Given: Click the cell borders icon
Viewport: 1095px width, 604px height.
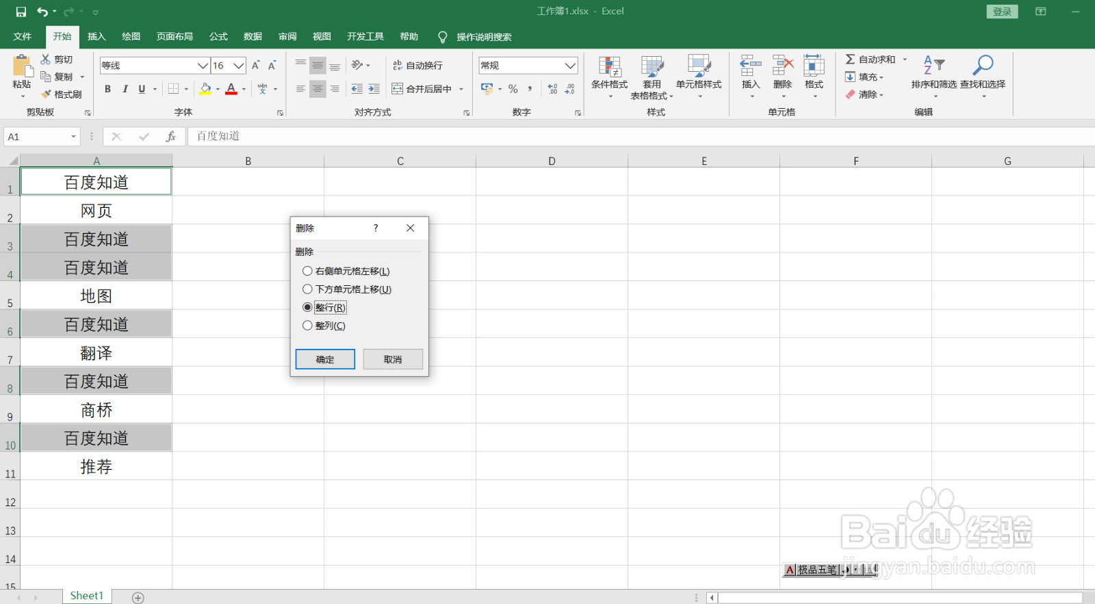Looking at the screenshot, I should tap(174, 89).
